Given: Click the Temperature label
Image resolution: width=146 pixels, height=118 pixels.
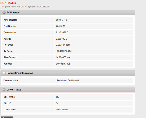Looking at the screenshot, I should click(10, 33).
